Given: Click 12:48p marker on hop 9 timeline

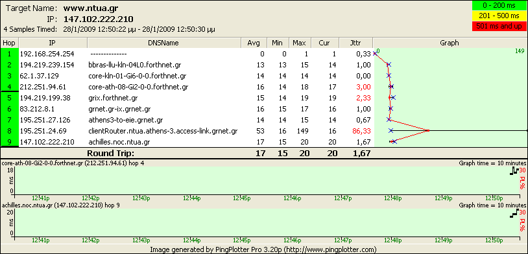Looking at the screenshot, I should pyautogui.click(x=394, y=240).
